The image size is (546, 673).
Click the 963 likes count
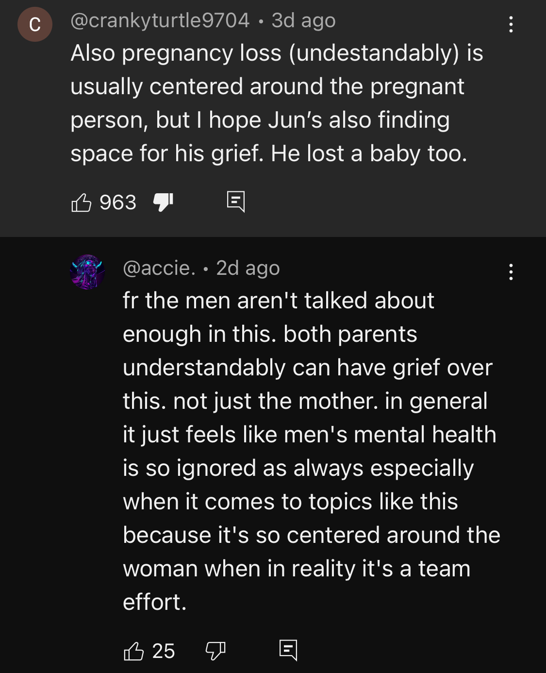coord(118,202)
